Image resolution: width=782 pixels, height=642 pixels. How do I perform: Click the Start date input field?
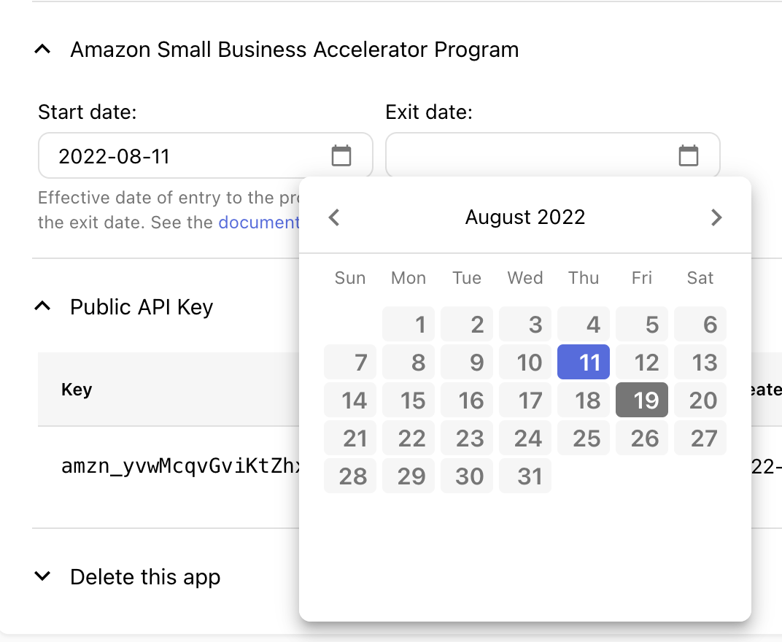[182, 155]
